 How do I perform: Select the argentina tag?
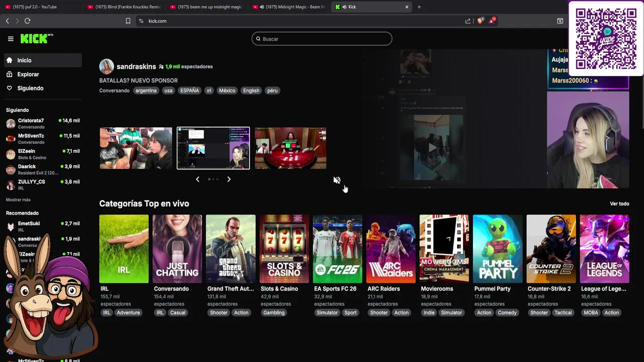click(146, 90)
